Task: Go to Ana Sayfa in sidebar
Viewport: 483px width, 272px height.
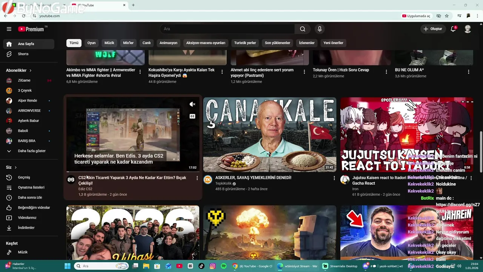Action: click(29, 44)
